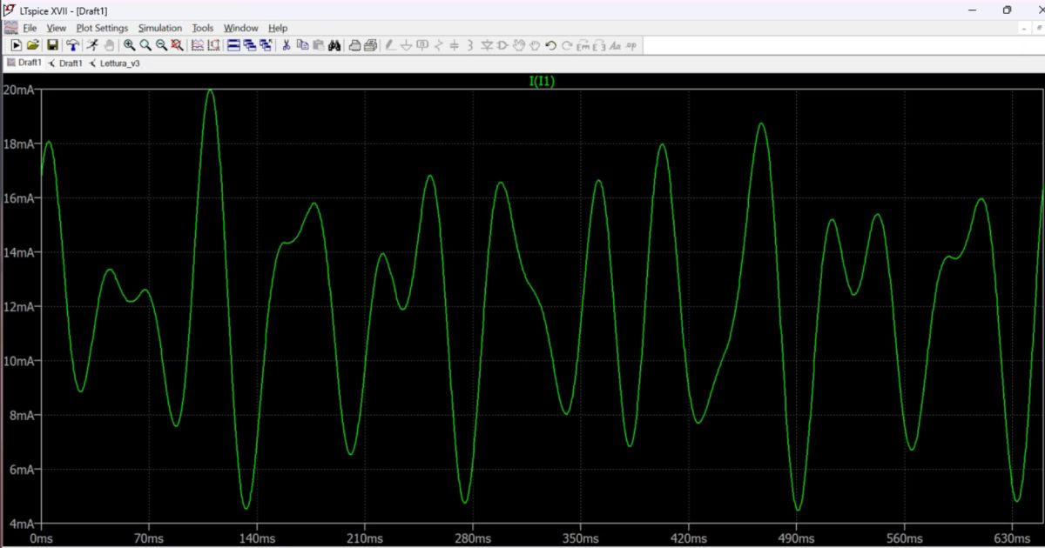Select the Drag closed-hand tool
Viewport: 1045px width, 548px height.
pyautogui.click(x=535, y=44)
